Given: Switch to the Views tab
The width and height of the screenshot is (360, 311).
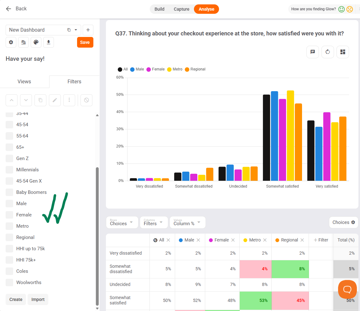Looking at the screenshot, I should pos(24,81).
